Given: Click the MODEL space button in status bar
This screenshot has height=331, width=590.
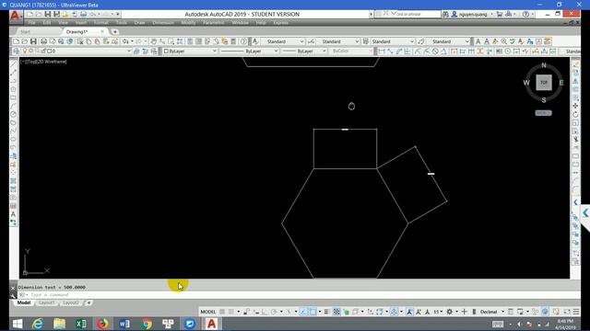Looking at the screenshot, I should 207,312.
